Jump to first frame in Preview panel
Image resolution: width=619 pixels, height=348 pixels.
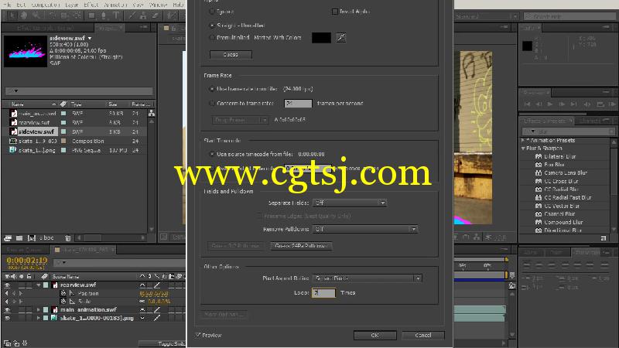[x=527, y=104]
